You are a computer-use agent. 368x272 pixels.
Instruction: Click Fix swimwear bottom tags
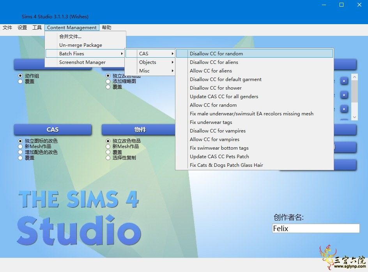click(x=255, y=148)
